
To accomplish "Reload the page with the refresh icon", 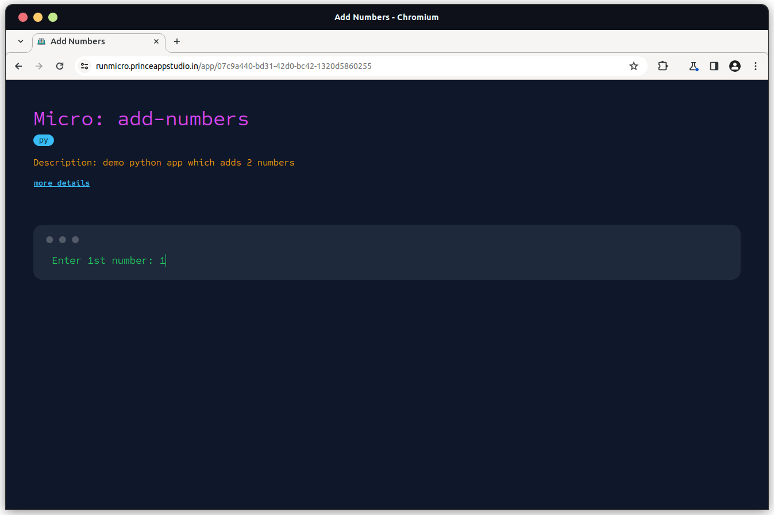I will 60,66.
